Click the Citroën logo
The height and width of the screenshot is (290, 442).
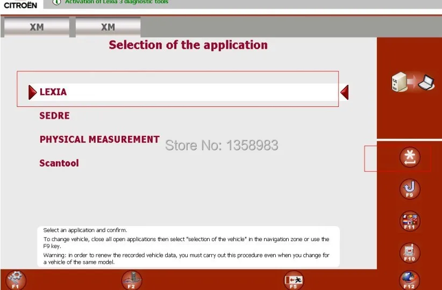pyautogui.click(x=20, y=5)
